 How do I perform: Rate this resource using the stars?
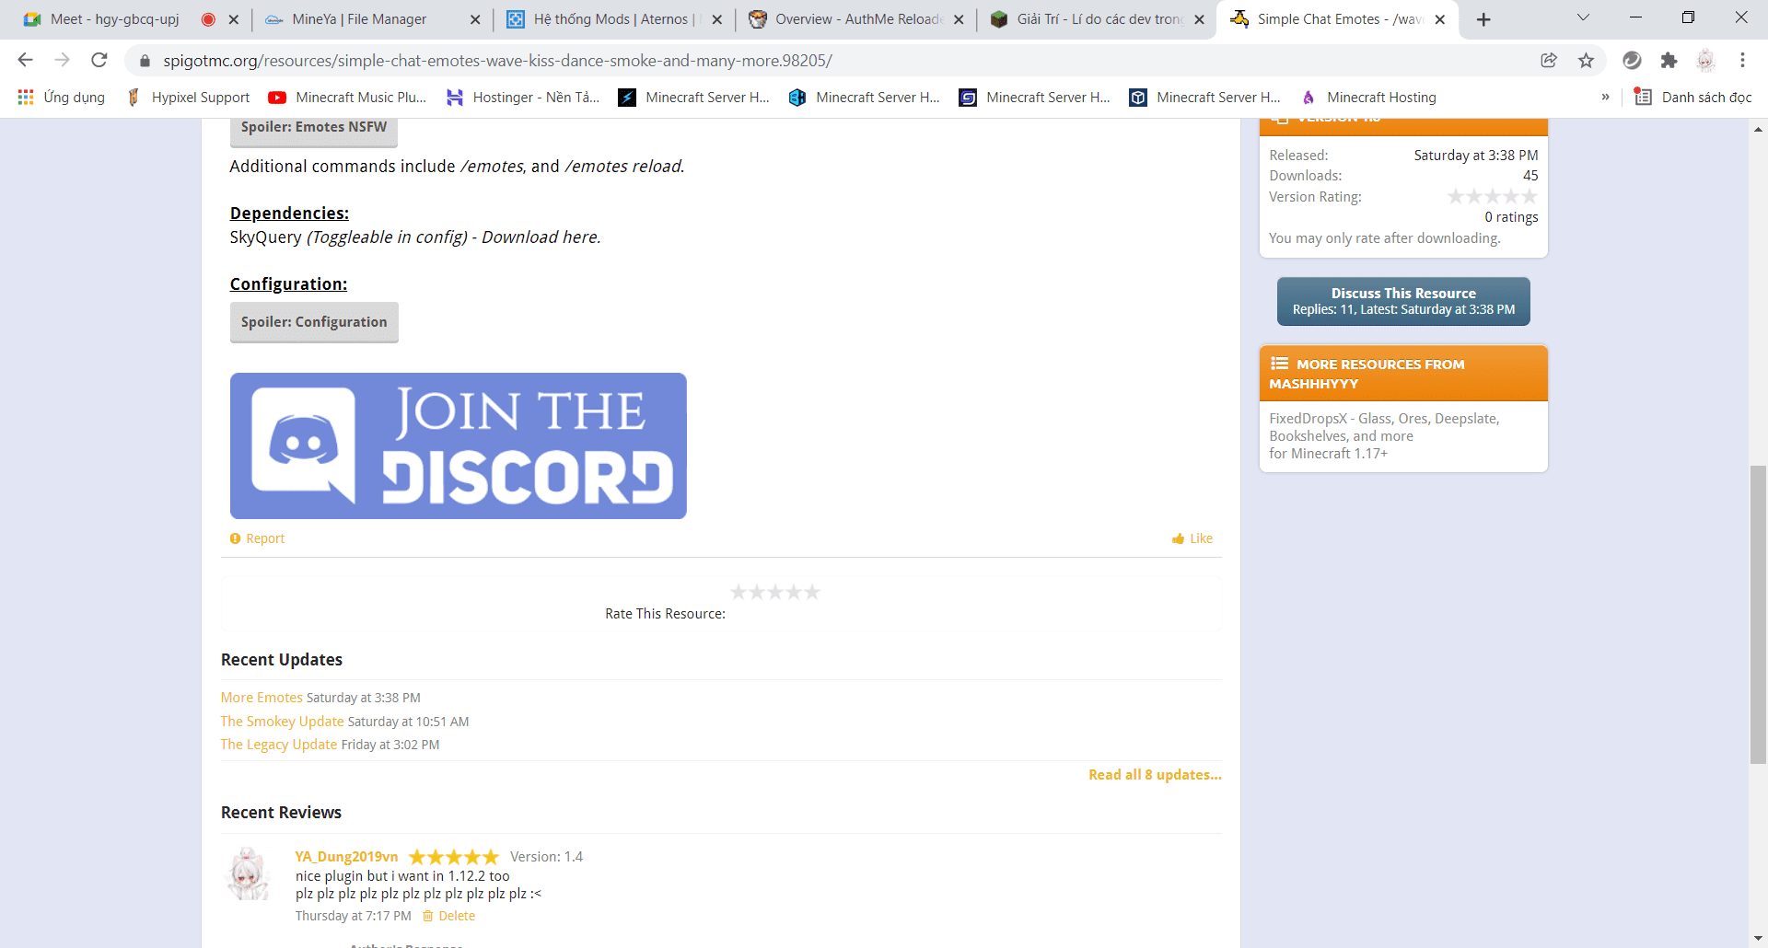[774, 592]
